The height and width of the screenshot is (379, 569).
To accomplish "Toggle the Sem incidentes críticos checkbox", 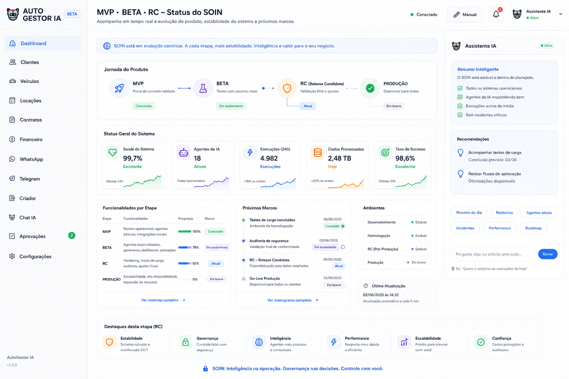I will click(460, 115).
